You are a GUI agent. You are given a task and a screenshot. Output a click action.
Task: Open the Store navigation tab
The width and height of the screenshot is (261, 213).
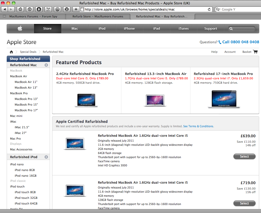(47, 28)
